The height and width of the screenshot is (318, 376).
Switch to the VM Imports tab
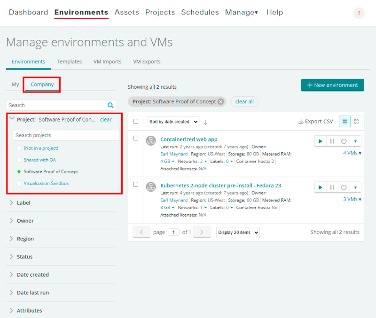point(108,62)
